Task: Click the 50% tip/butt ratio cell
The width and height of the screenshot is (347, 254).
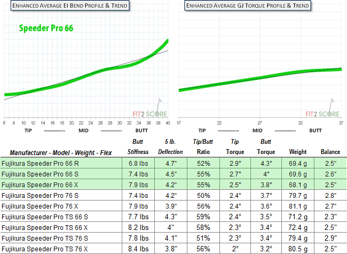Action: [203, 196]
